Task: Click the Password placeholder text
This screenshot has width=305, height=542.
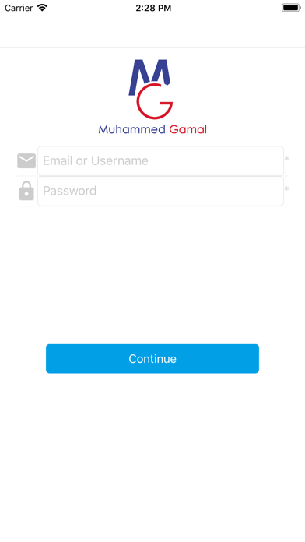Action: (x=69, y=191)
